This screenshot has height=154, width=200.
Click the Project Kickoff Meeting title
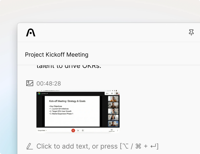(x=56, y=55)
